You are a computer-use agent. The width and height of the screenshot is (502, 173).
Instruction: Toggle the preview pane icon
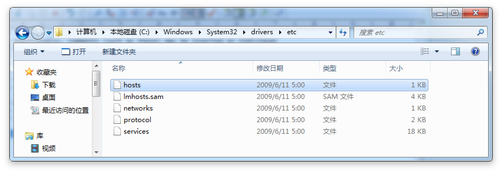(x=455, y=51)
